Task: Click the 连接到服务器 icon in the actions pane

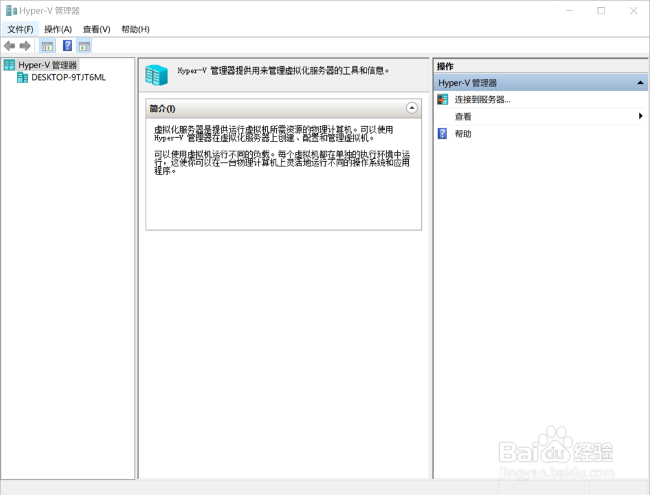Action: [x=443, y=99]
